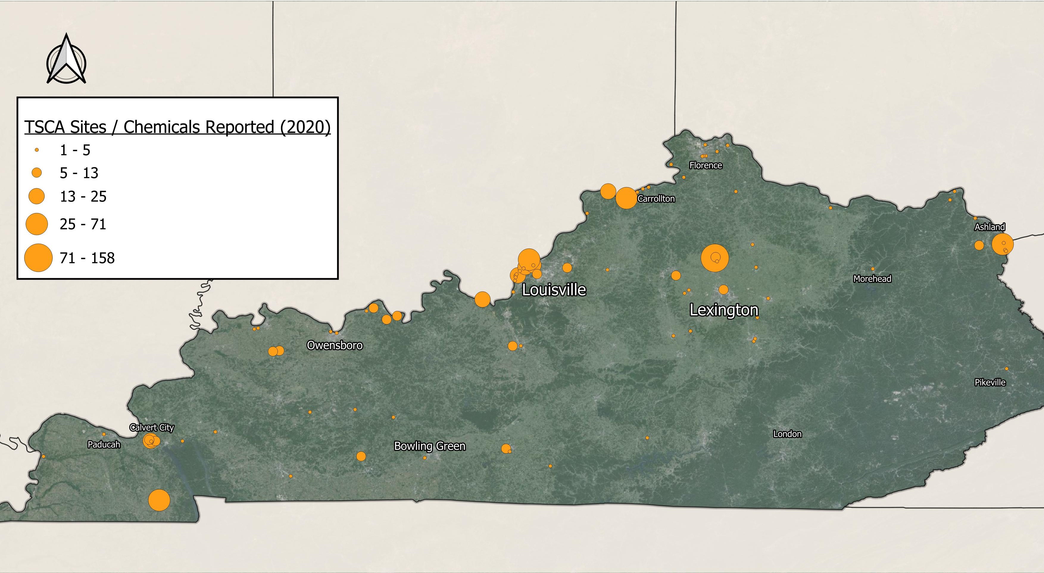Viewport: 1044px width, 573px height.
Task: Click the Owensboro city label
Action: point(335,345)
